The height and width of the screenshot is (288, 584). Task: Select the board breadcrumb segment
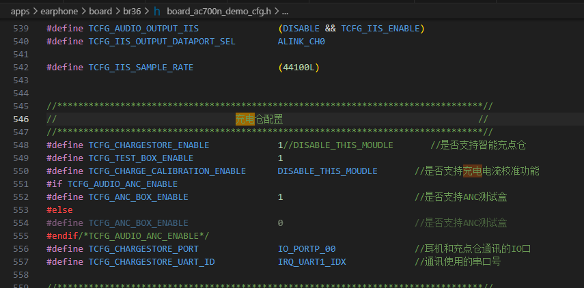(100, 12)
